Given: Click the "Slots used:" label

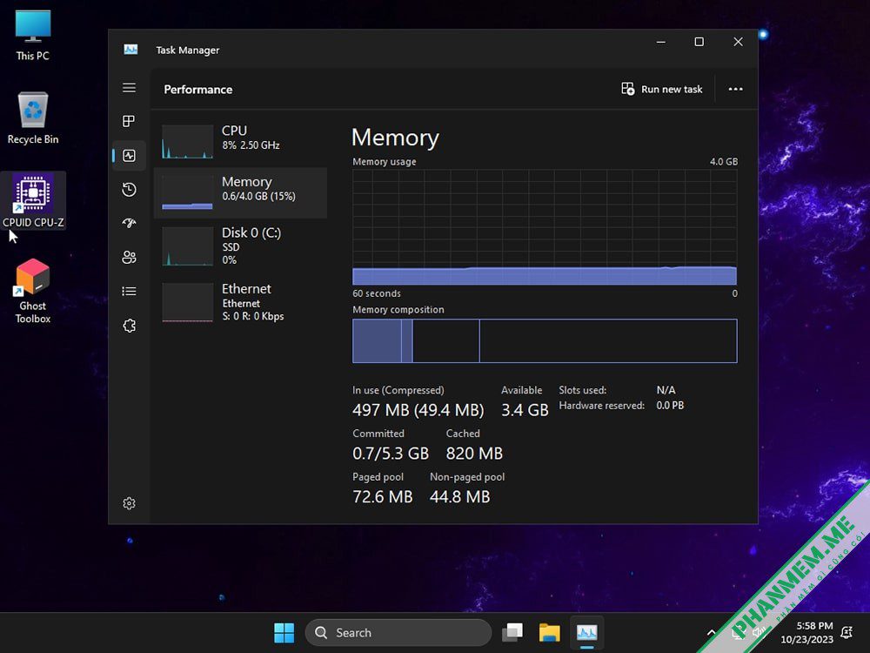Looking at the screenshot, I should (x=583, y=390).
